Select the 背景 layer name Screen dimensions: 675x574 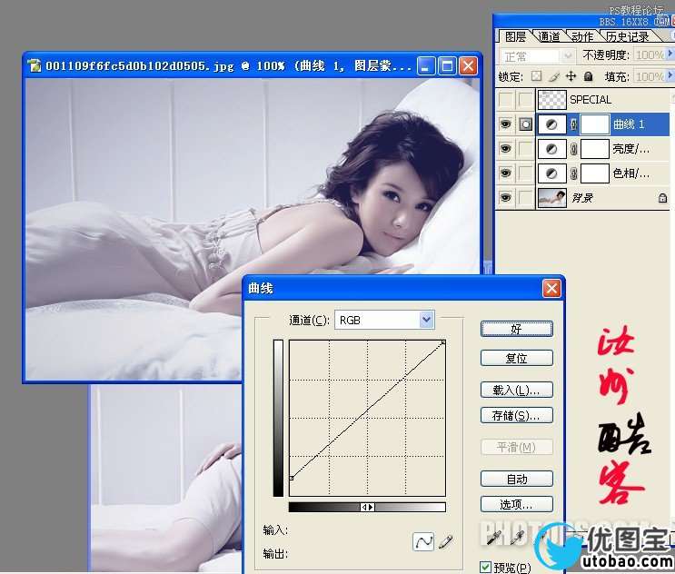[x=582, y=198]
